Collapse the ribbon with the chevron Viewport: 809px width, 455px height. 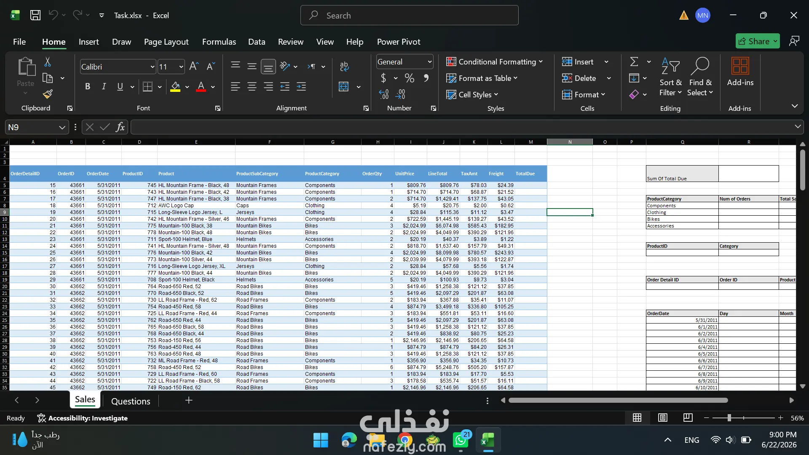(795, 106)
